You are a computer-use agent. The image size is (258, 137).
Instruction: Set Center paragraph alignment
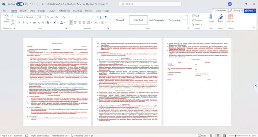pos(75,22)
